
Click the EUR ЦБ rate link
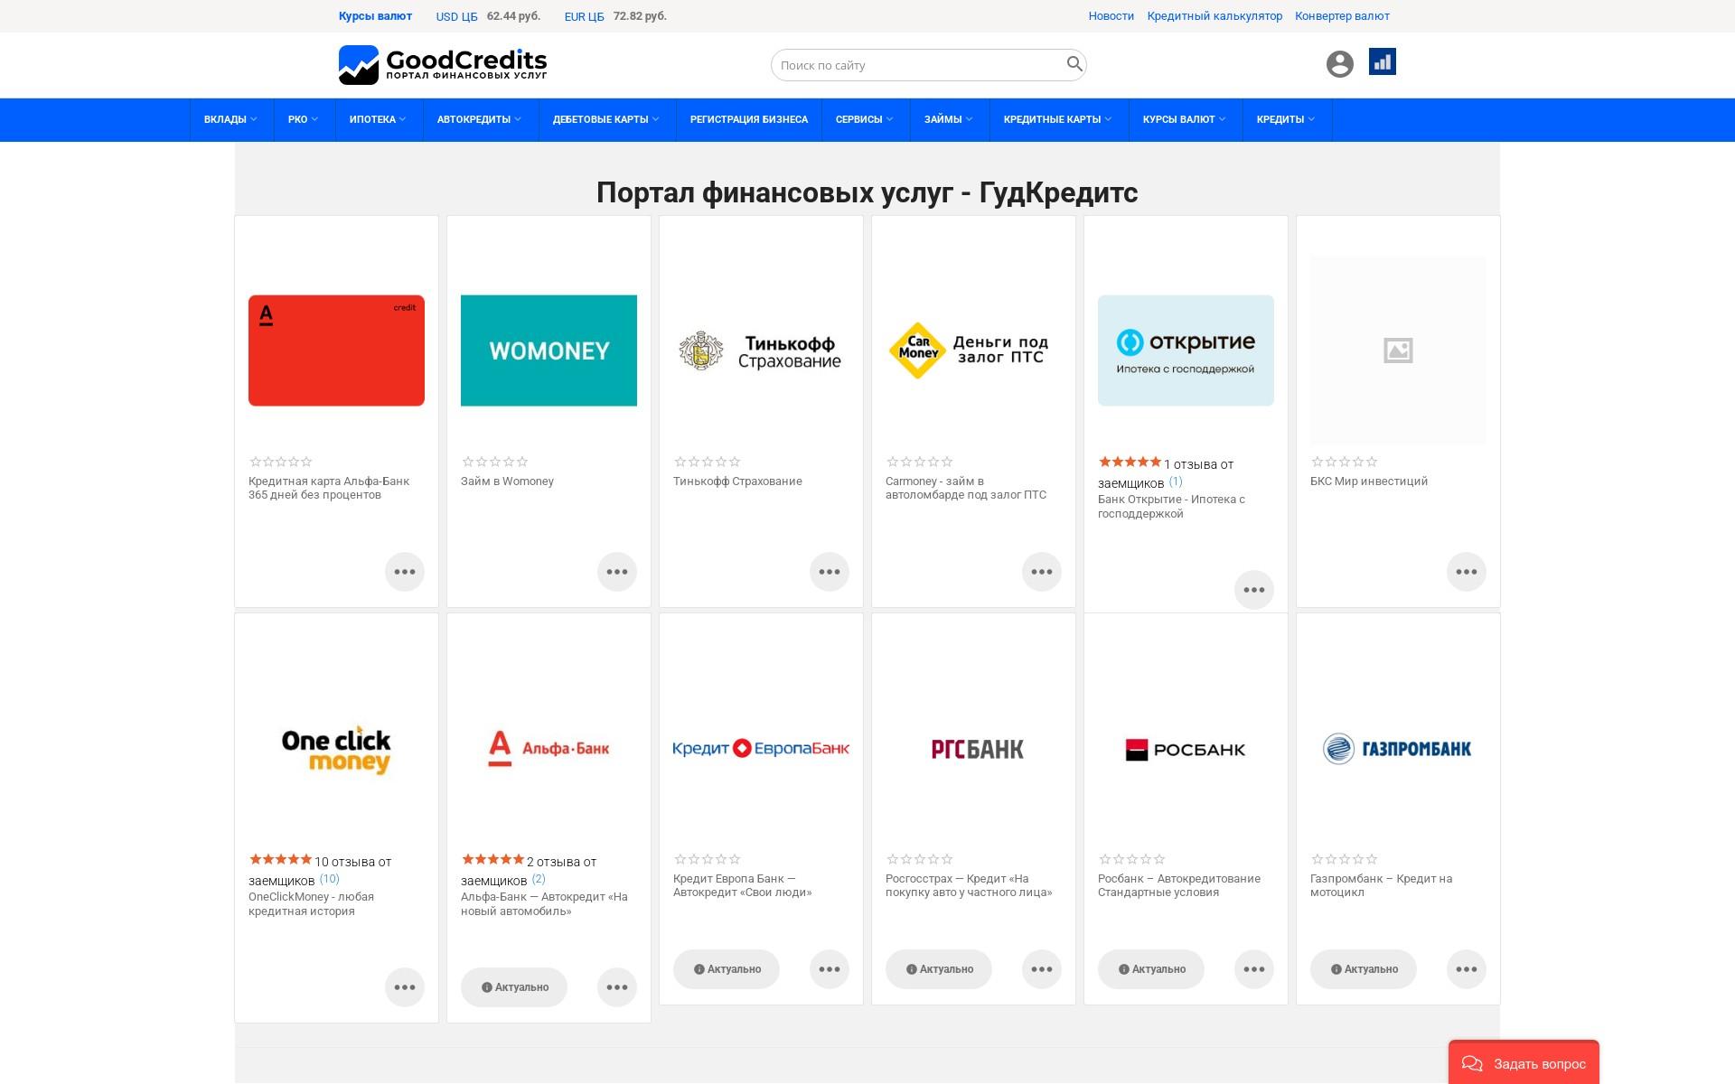pos(584,16)
